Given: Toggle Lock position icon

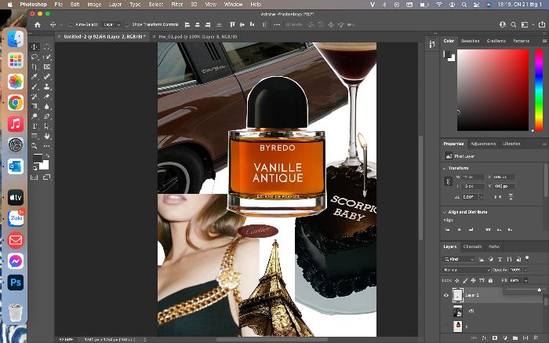Looking at the screenshot, I should pyautogui.click(x=474, y=280).
